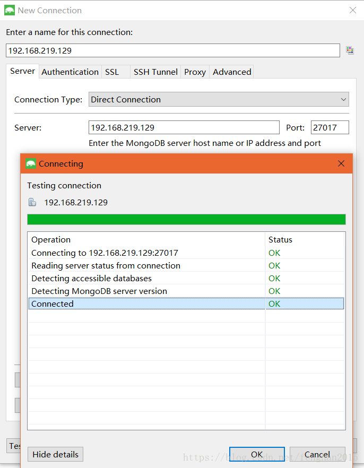Select the 'Detecting accessible databases' row
Screen dimensions: 364x468
(186, 278)
